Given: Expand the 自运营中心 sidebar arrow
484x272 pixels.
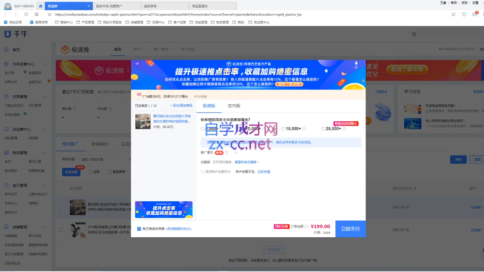Looking at the screenshot, I should coord(45,129).
